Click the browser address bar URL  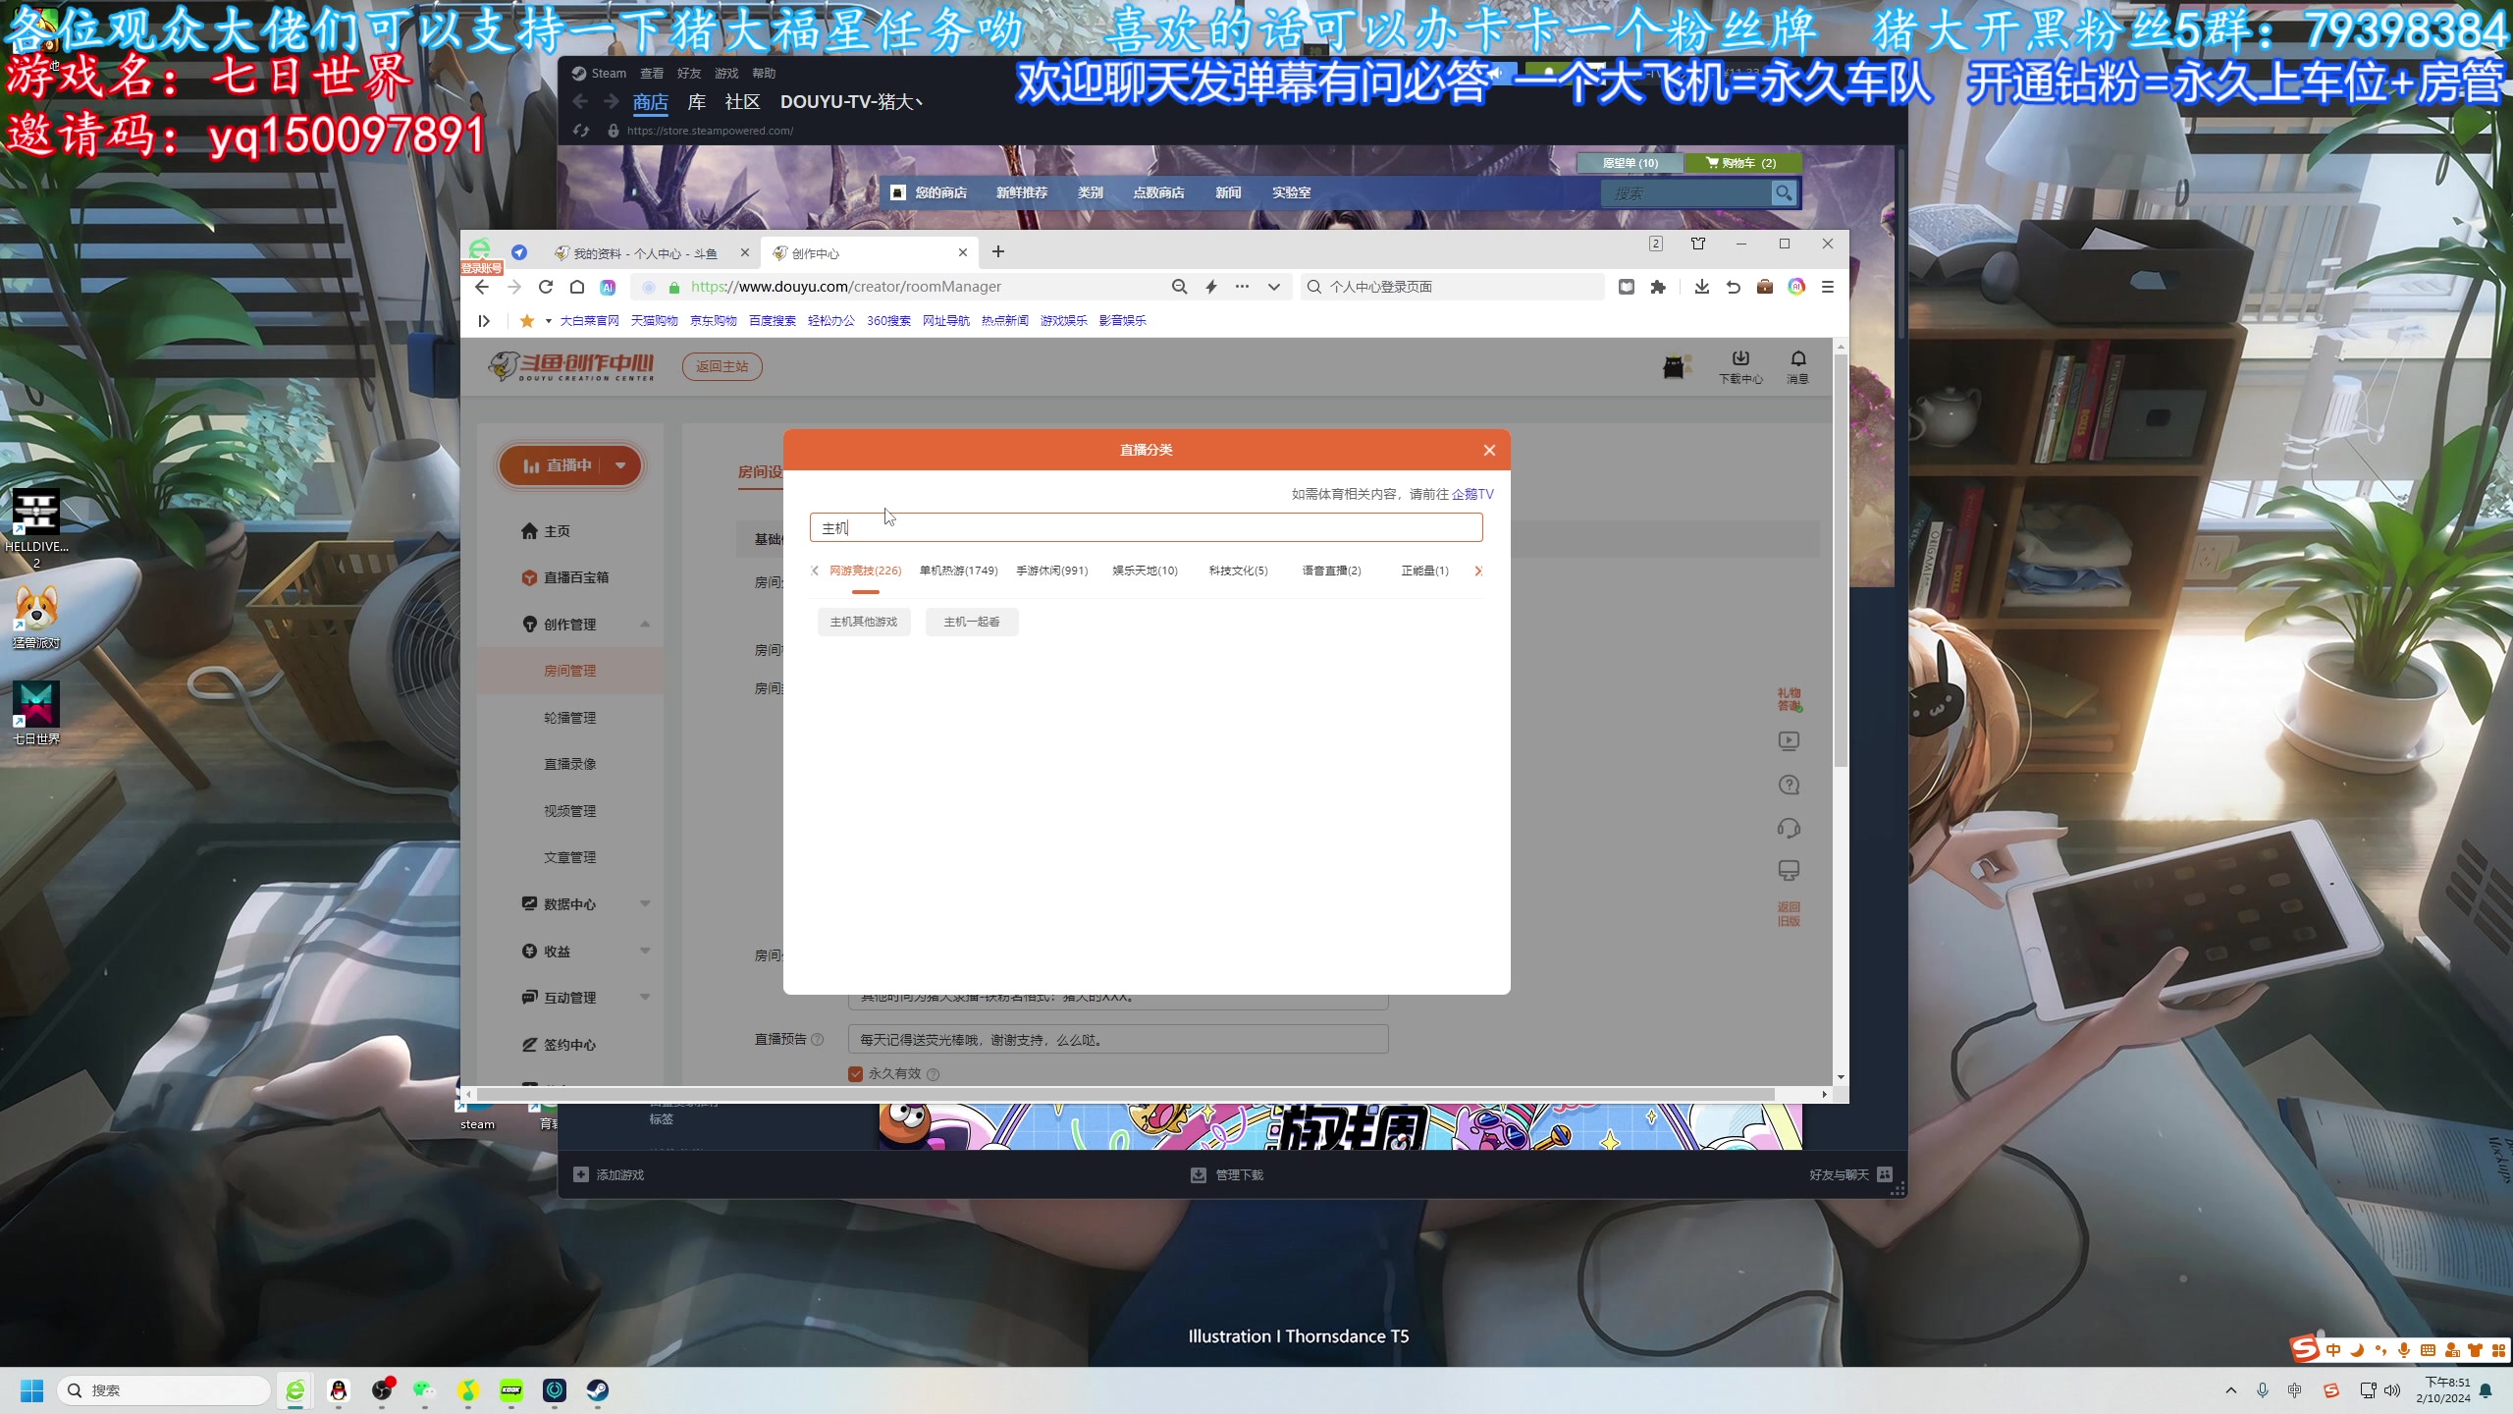[845, 287]
